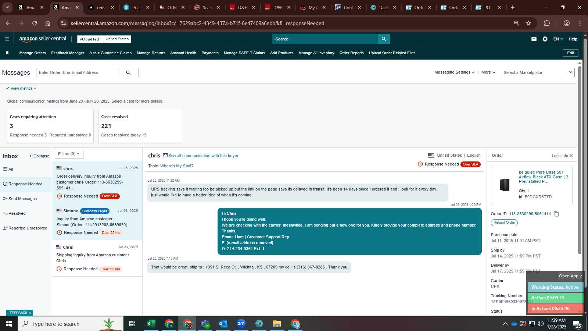Select the Cases requiring attention card
This screenshot has height=331, width=588.
click(x=50, y=126)
